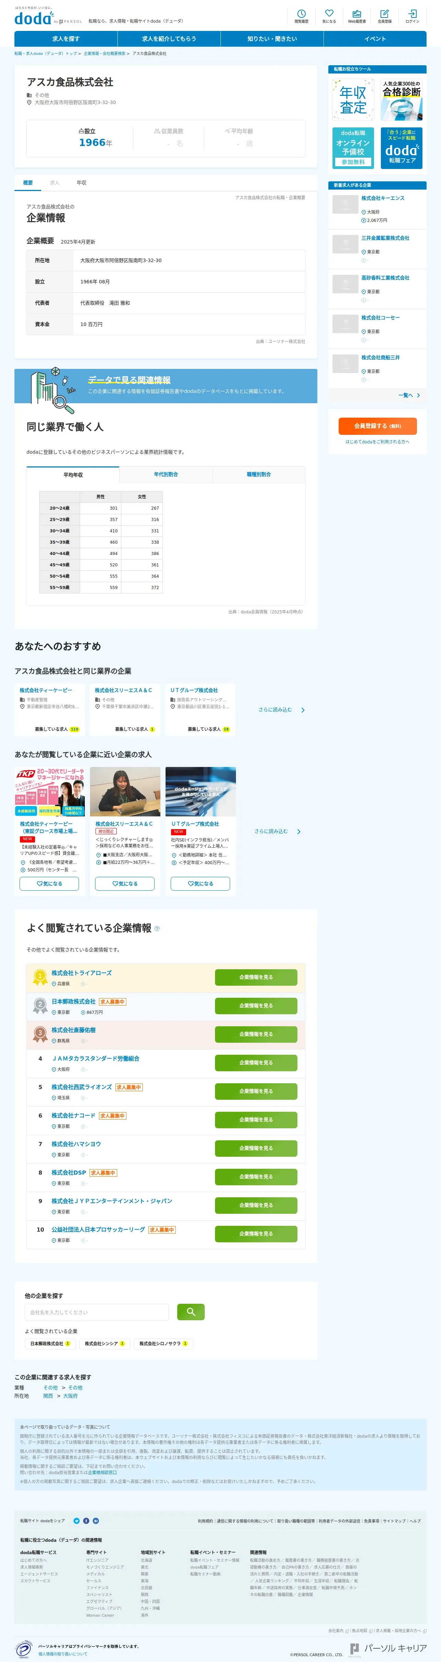Open 株式会社コーセー link
Viewport: 441px width, 1662px height.
(381, 318)
